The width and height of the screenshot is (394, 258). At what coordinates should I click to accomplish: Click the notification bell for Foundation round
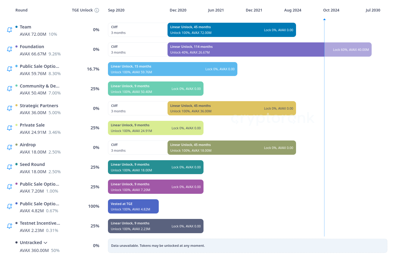9,49
